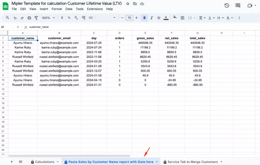Open the Help menu
Viewport: 260px width, 165px height.
[x=109, y=9]
